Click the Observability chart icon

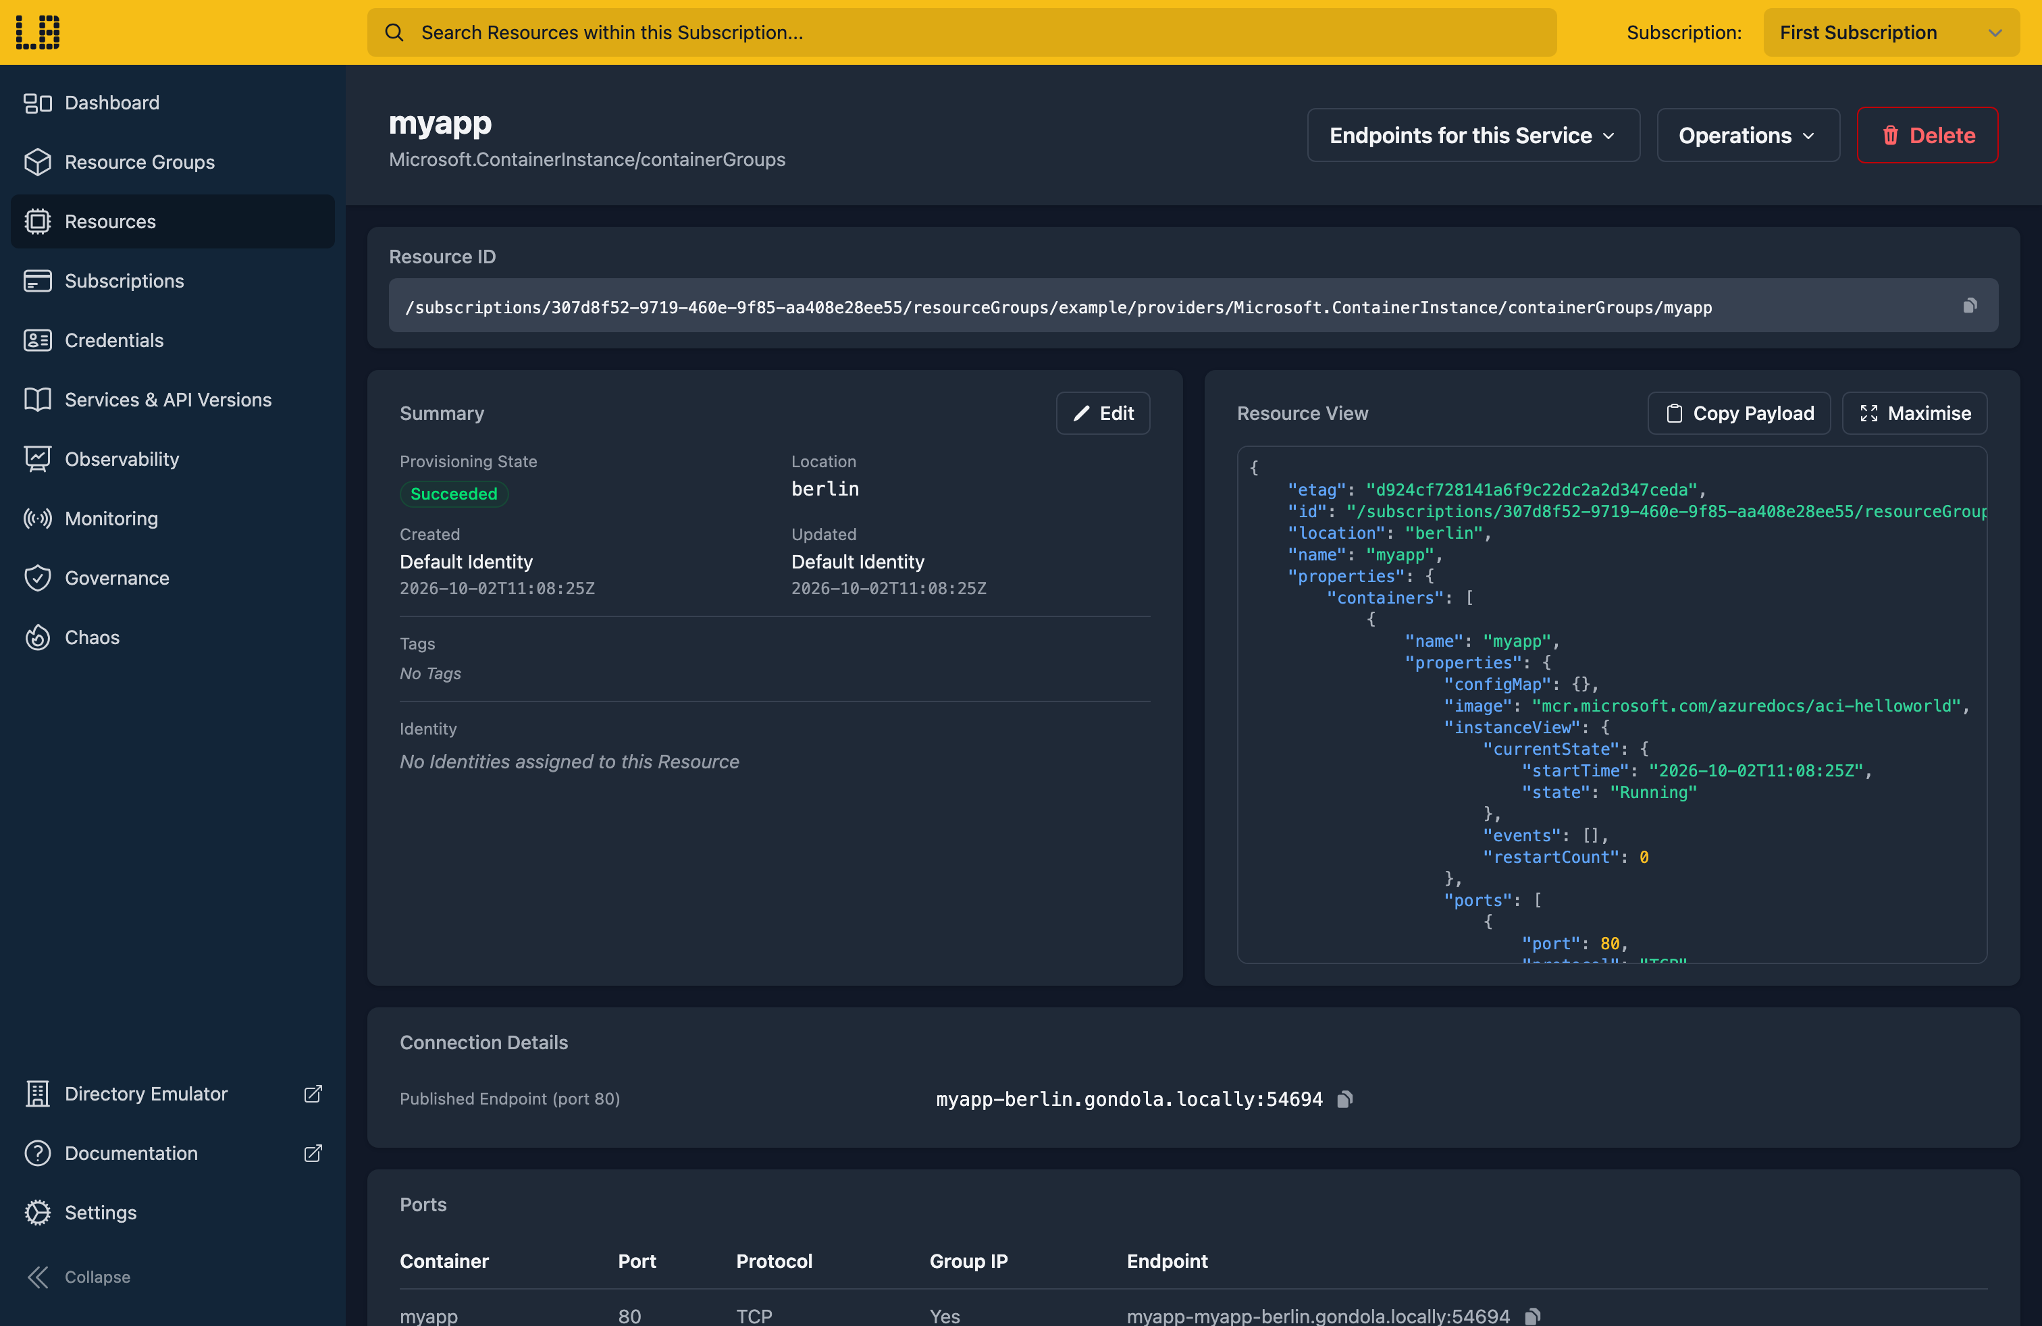[x=38, y=459]
